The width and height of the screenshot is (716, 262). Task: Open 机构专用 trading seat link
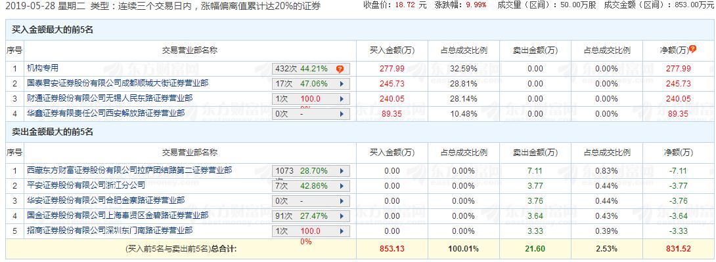[43, 67]
